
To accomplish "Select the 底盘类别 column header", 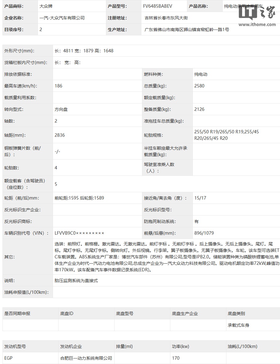I will point(236,313).
